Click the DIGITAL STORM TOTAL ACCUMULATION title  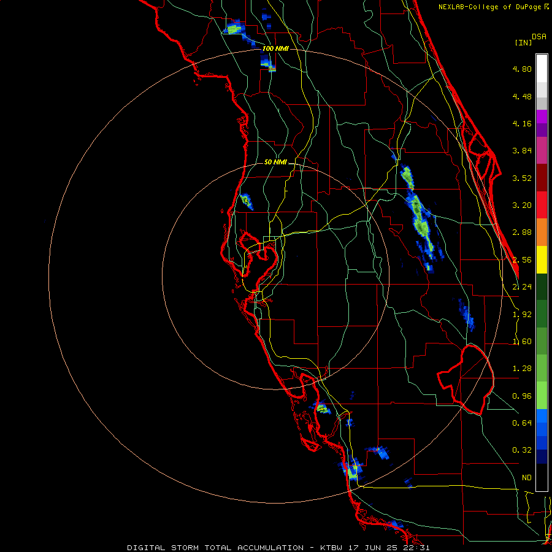[215, 548]
